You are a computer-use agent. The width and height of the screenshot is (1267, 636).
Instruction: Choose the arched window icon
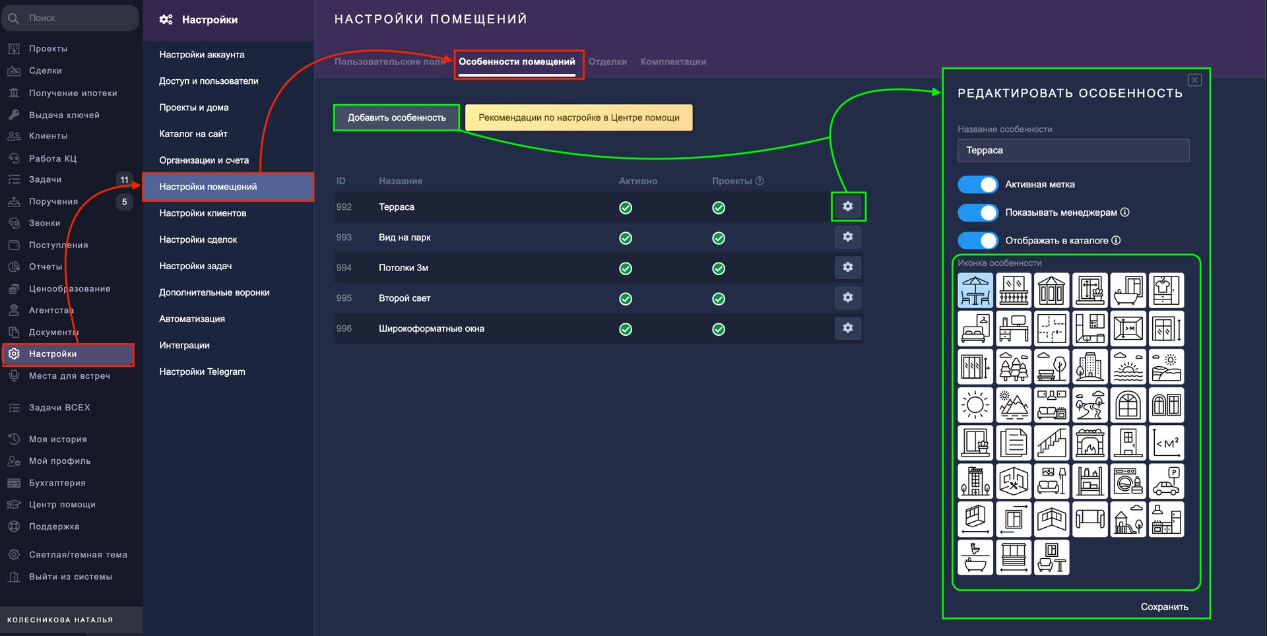coord(1128,405)
